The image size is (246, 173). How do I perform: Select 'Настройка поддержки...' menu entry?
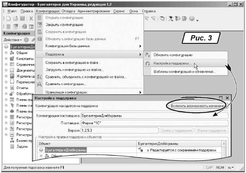click(x=173, y=64)
